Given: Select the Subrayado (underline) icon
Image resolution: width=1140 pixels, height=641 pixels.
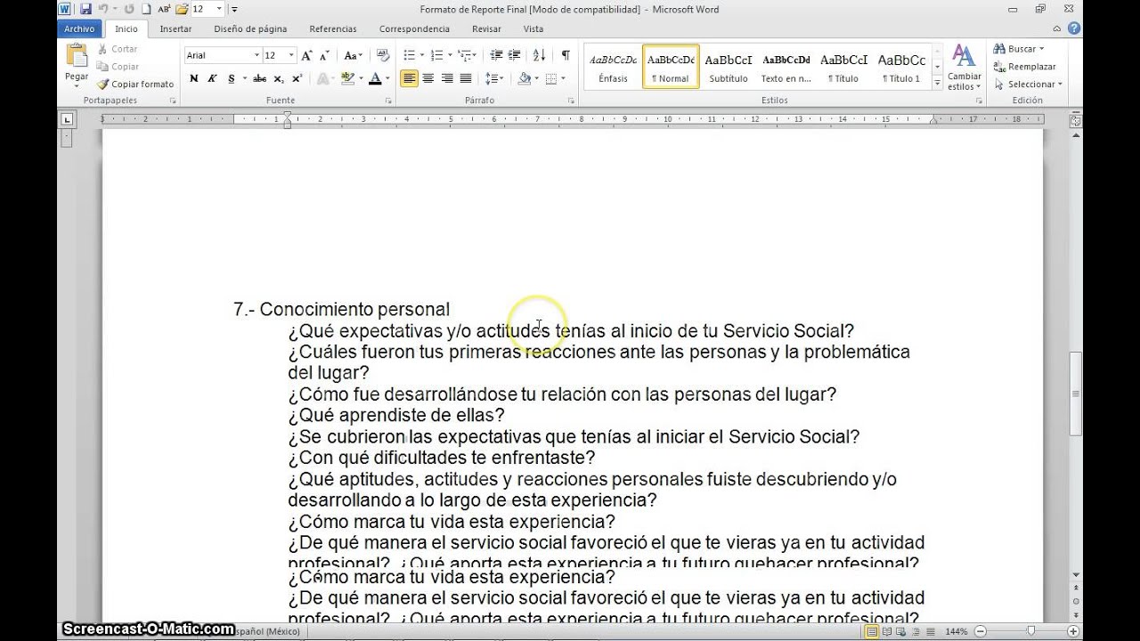Looking at the screenshot, I should click(231, 78).
